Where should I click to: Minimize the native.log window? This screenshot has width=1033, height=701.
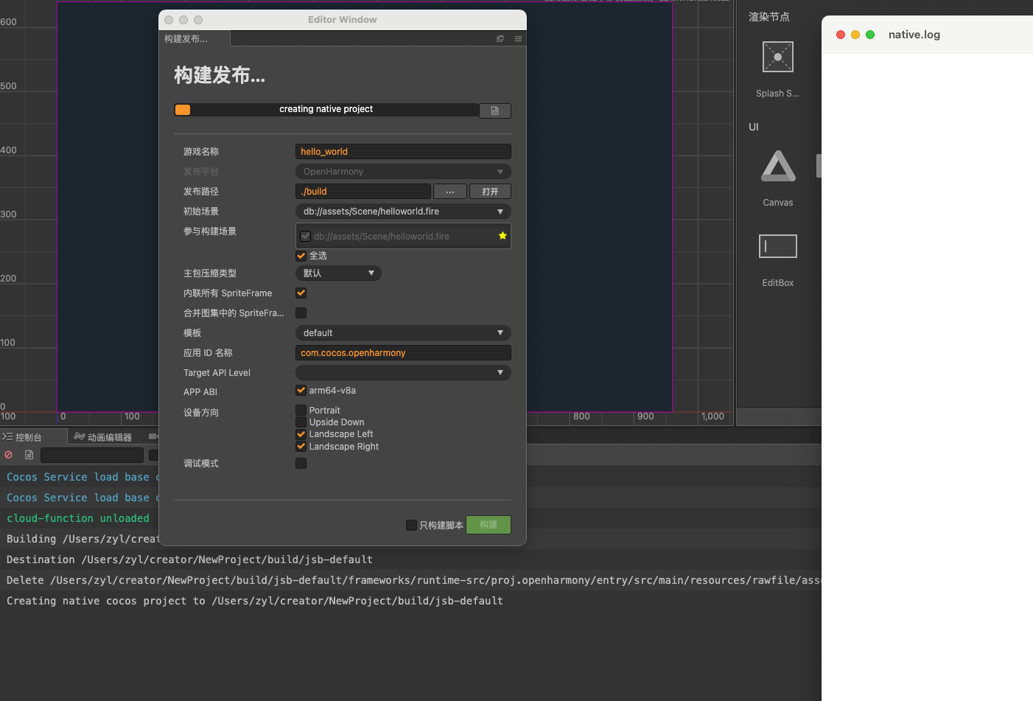[855, 35]
